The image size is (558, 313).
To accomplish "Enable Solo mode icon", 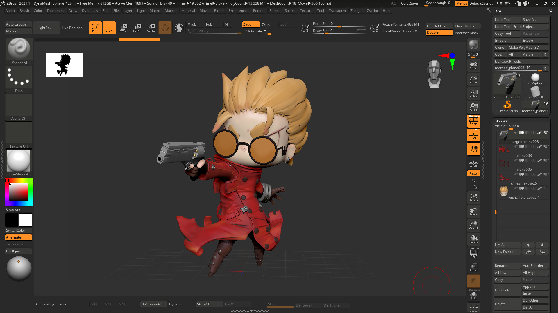I will (x=473, y=295).
